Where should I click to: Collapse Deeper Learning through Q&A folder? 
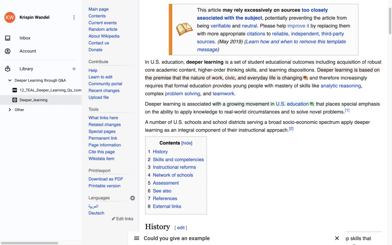10,80
